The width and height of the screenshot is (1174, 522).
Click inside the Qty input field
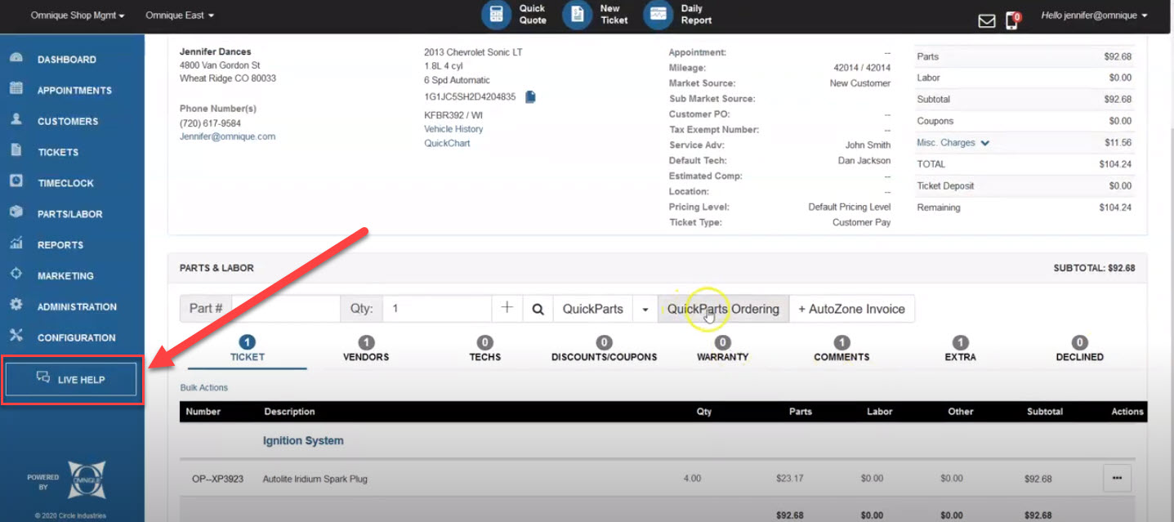[x=437, y=308]
